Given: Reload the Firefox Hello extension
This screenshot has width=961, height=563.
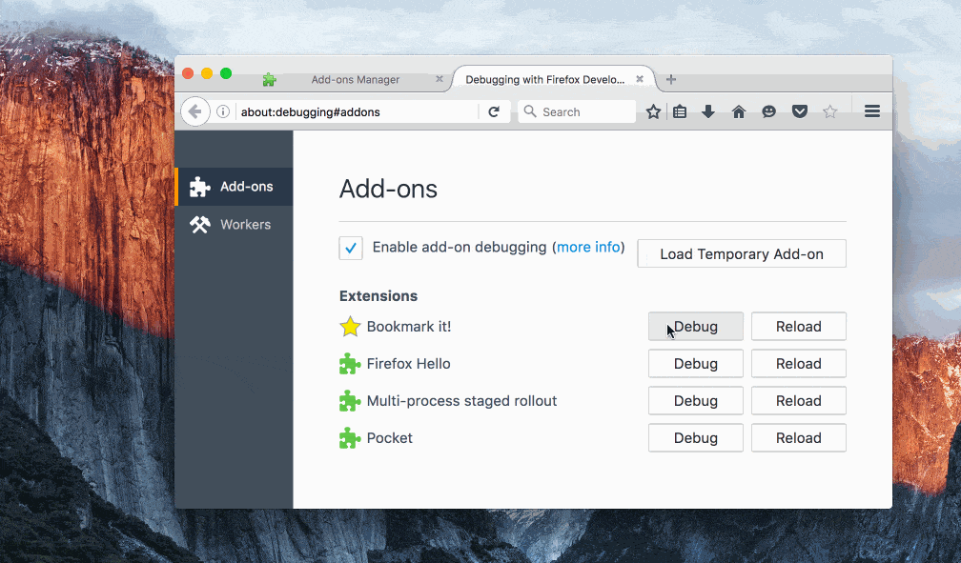Looking at the screenshot, I should [799, 364].
